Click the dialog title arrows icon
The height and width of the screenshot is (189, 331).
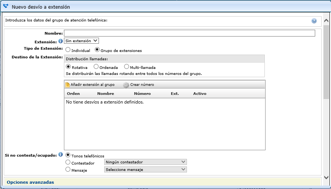6,6
